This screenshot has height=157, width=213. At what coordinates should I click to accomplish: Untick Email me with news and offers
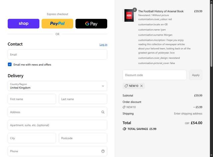(10, 65)
